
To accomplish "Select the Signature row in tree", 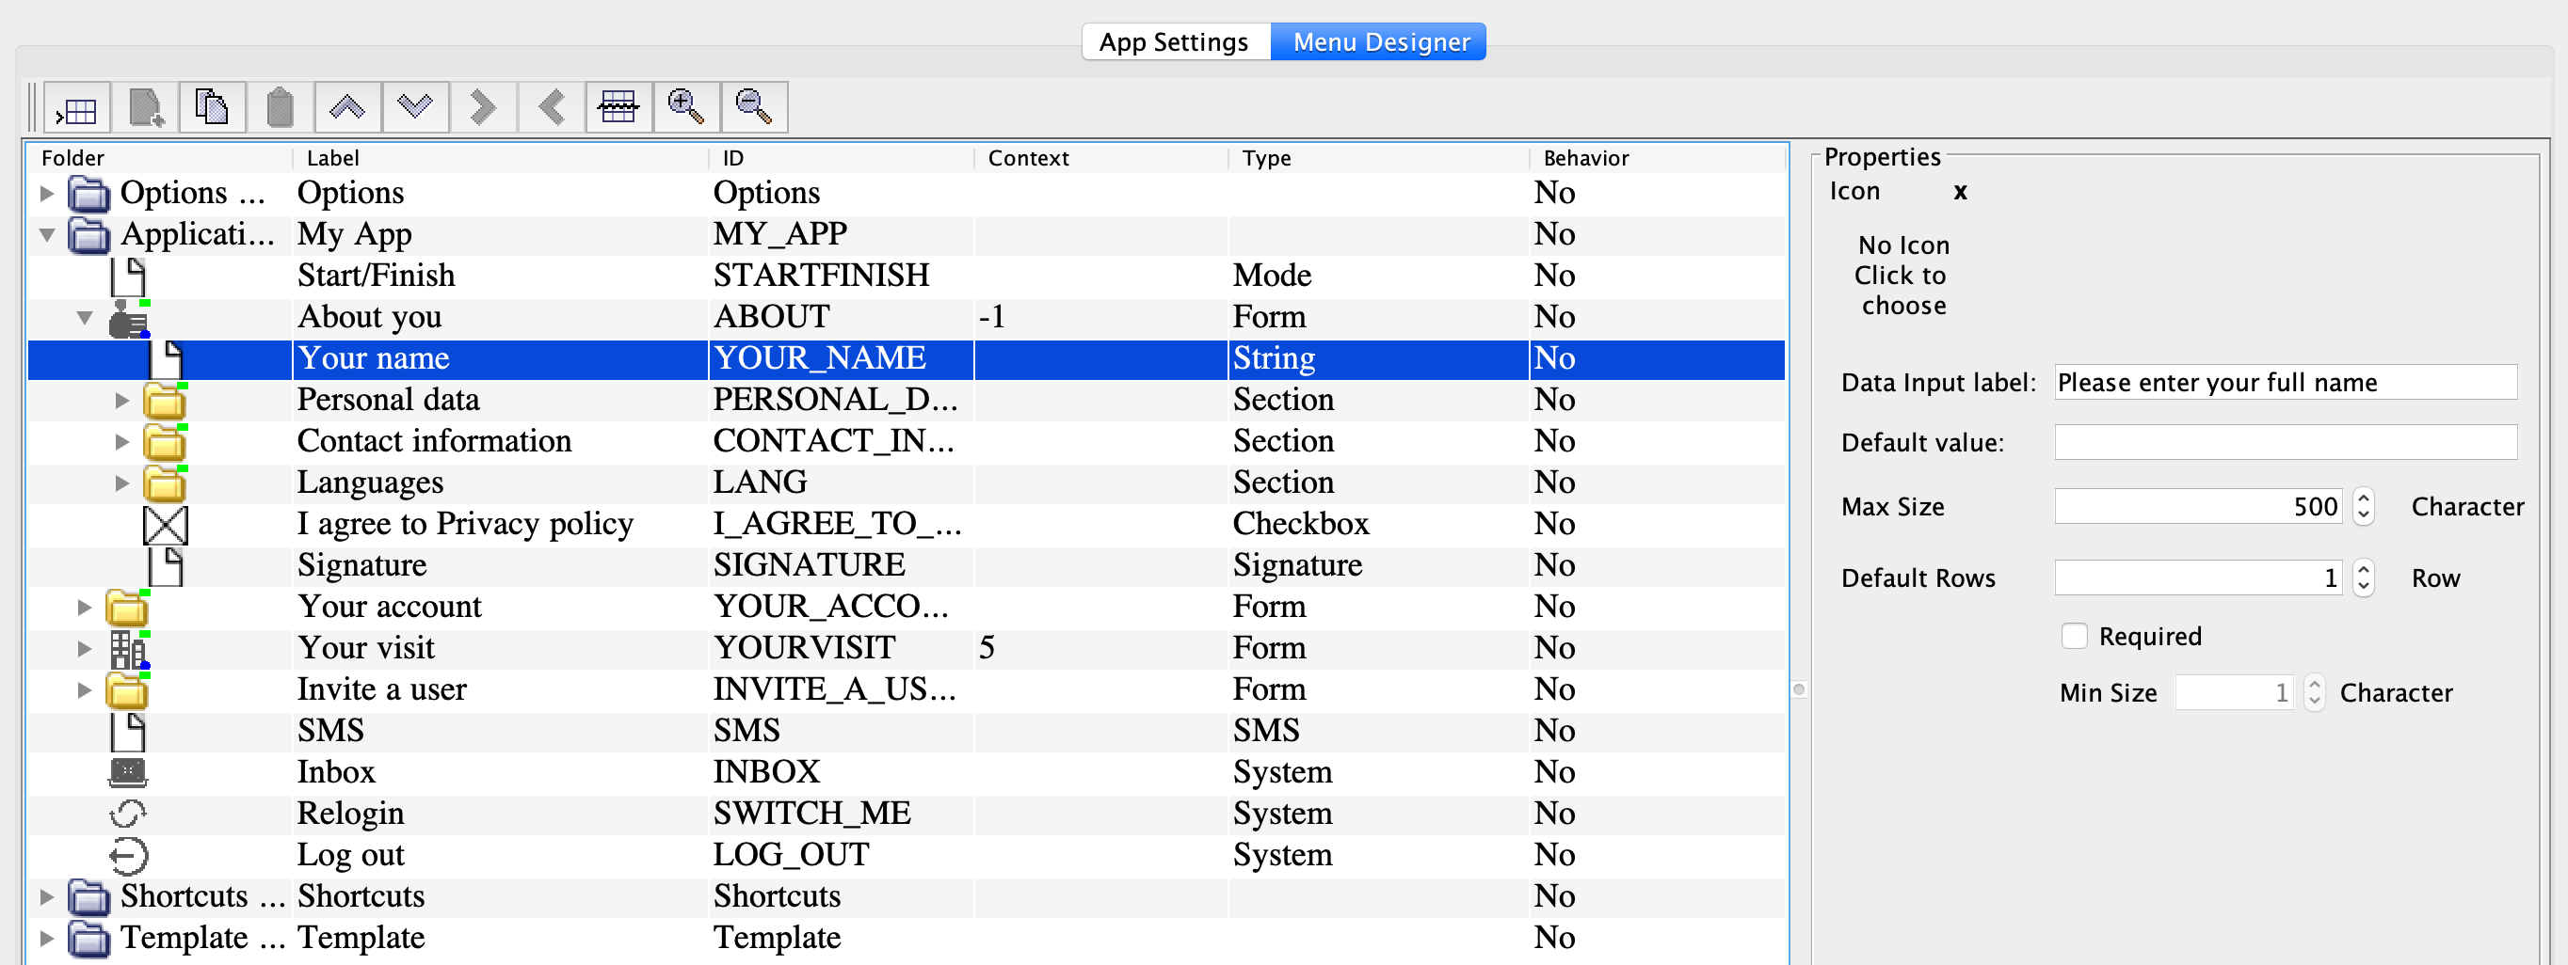I will point(361,565).
